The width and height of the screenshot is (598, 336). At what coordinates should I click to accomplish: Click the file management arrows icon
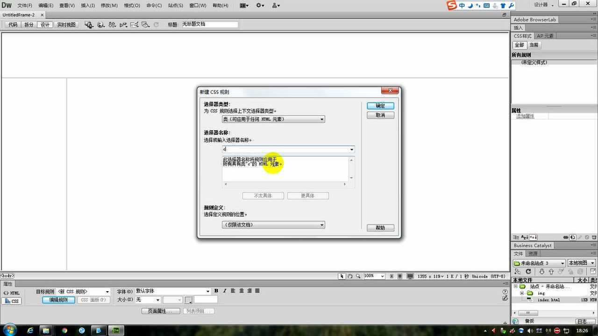click(112, 25)
